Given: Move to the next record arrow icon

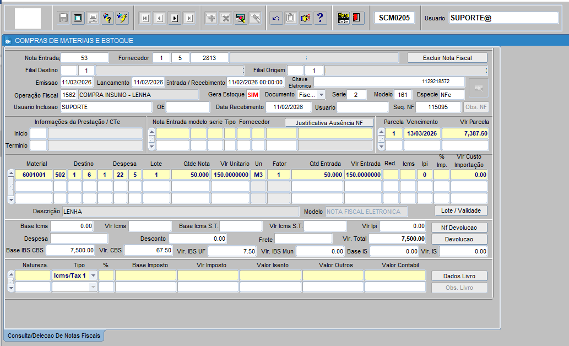Looking at the screenshot, I should click(x=175, y=18).
